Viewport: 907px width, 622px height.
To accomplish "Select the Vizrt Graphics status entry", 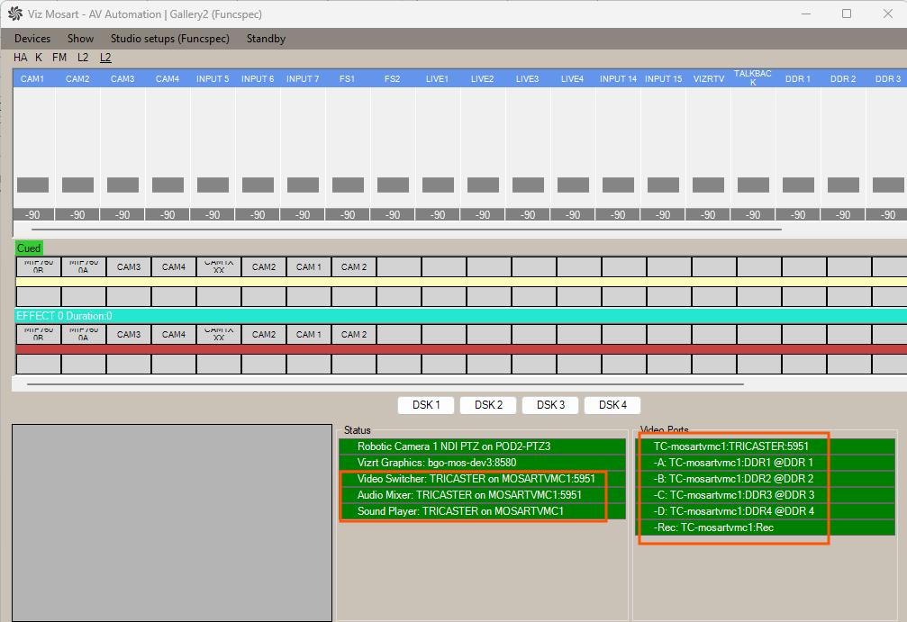I will (436, 463).
